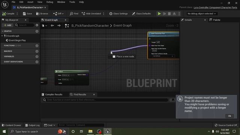
Task: Close the B_PickRandomCharacter tab
Action: (x=45, y=7)
